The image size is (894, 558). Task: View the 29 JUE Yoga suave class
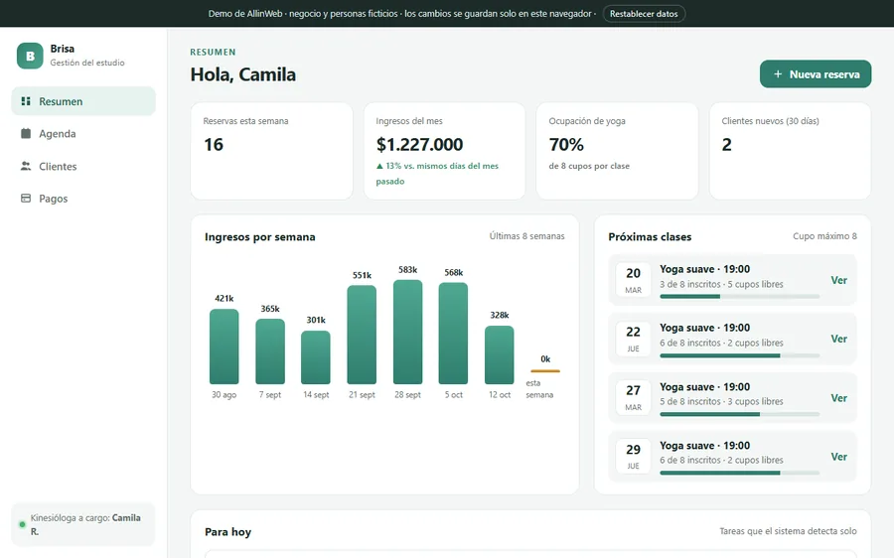[838, 457]
